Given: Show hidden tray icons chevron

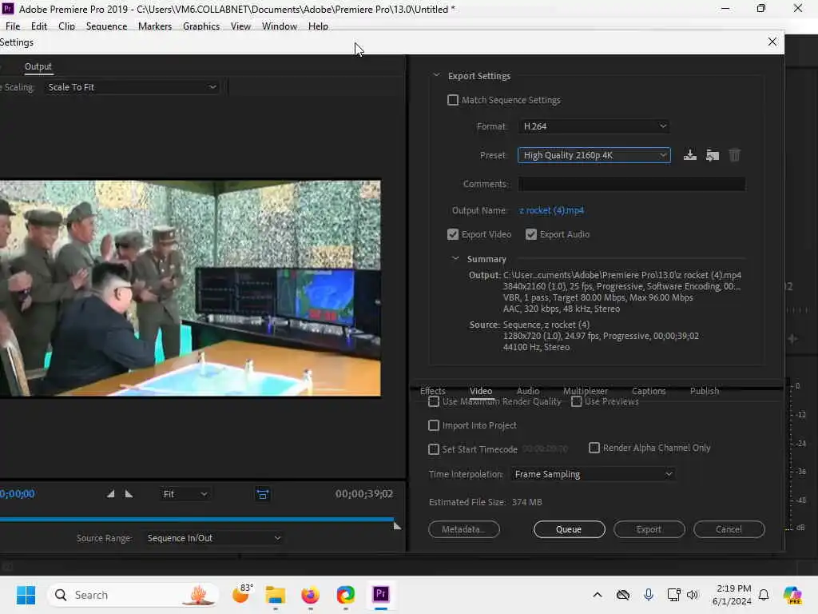Looking at the screenshot, I should pos(598,595).
